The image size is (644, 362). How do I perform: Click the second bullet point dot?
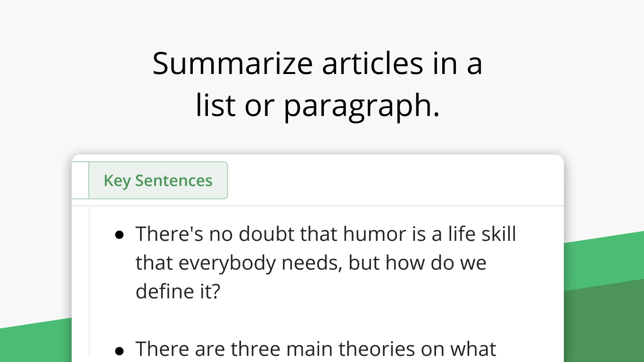coord(120,350)
